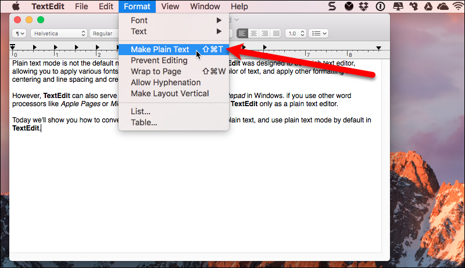Viewport: 465px width, 268px height.
Task: Choose Make Plain Text from the Format menu
Action: click(160, 49)
